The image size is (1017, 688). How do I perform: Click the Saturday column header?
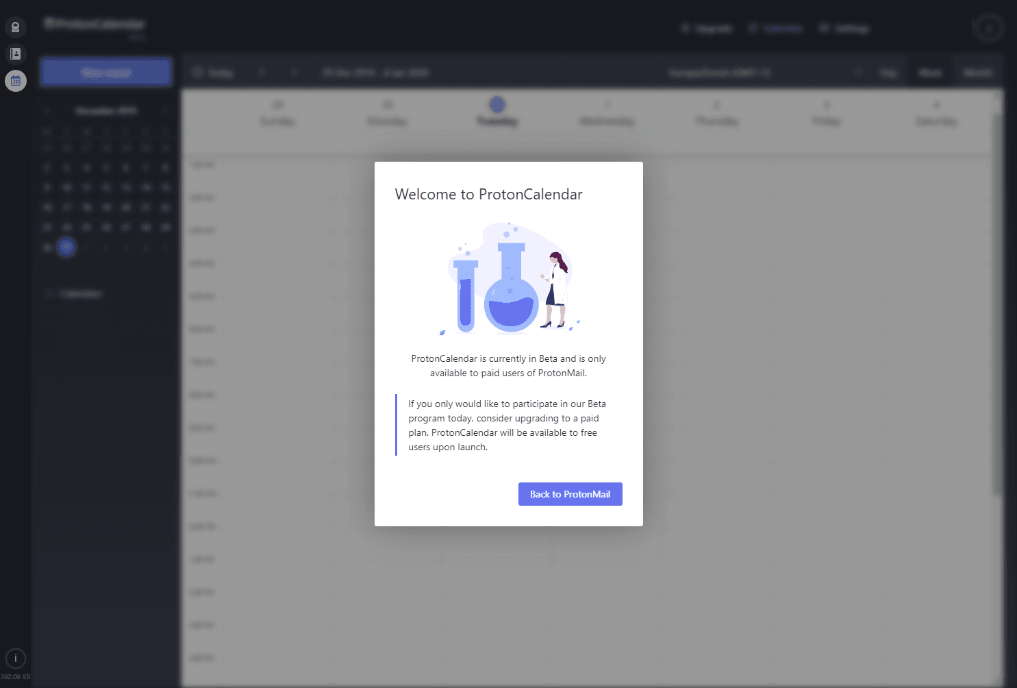click(x=936, y=113)
